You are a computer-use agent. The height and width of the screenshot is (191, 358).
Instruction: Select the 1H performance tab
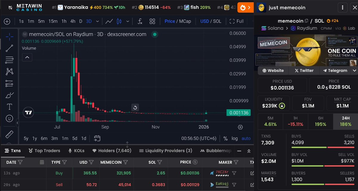[x=295, y=121]
